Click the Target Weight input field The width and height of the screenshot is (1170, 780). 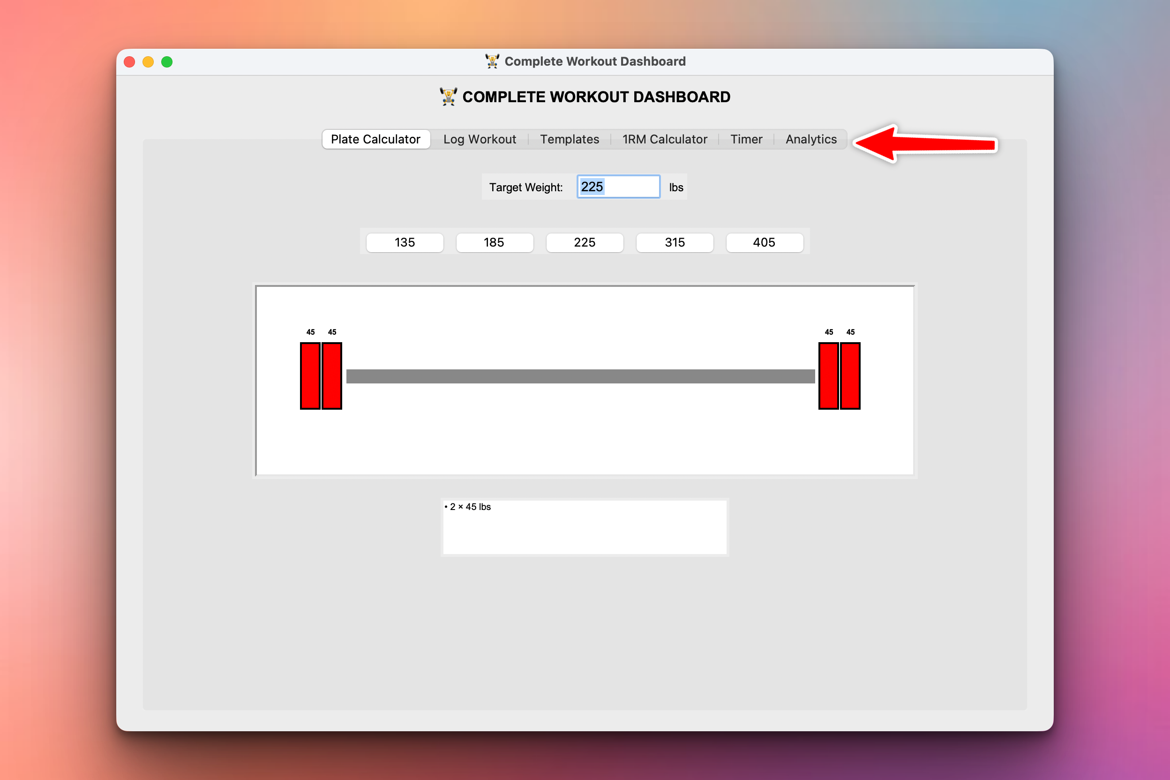click(x=618, y=187)
